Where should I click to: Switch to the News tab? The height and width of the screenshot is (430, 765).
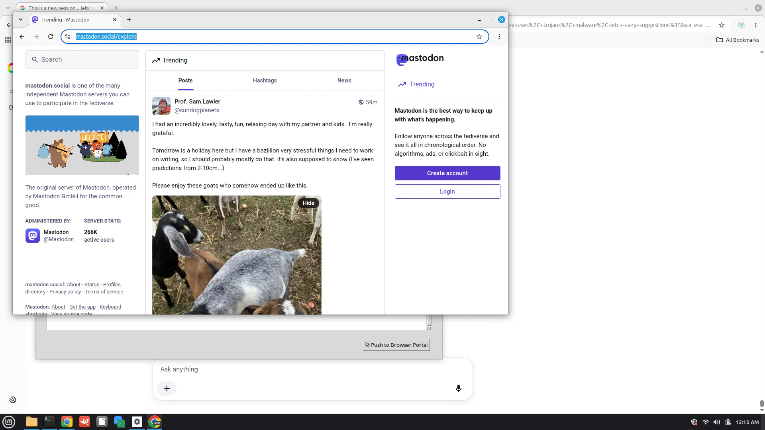(x=344, y=80)
